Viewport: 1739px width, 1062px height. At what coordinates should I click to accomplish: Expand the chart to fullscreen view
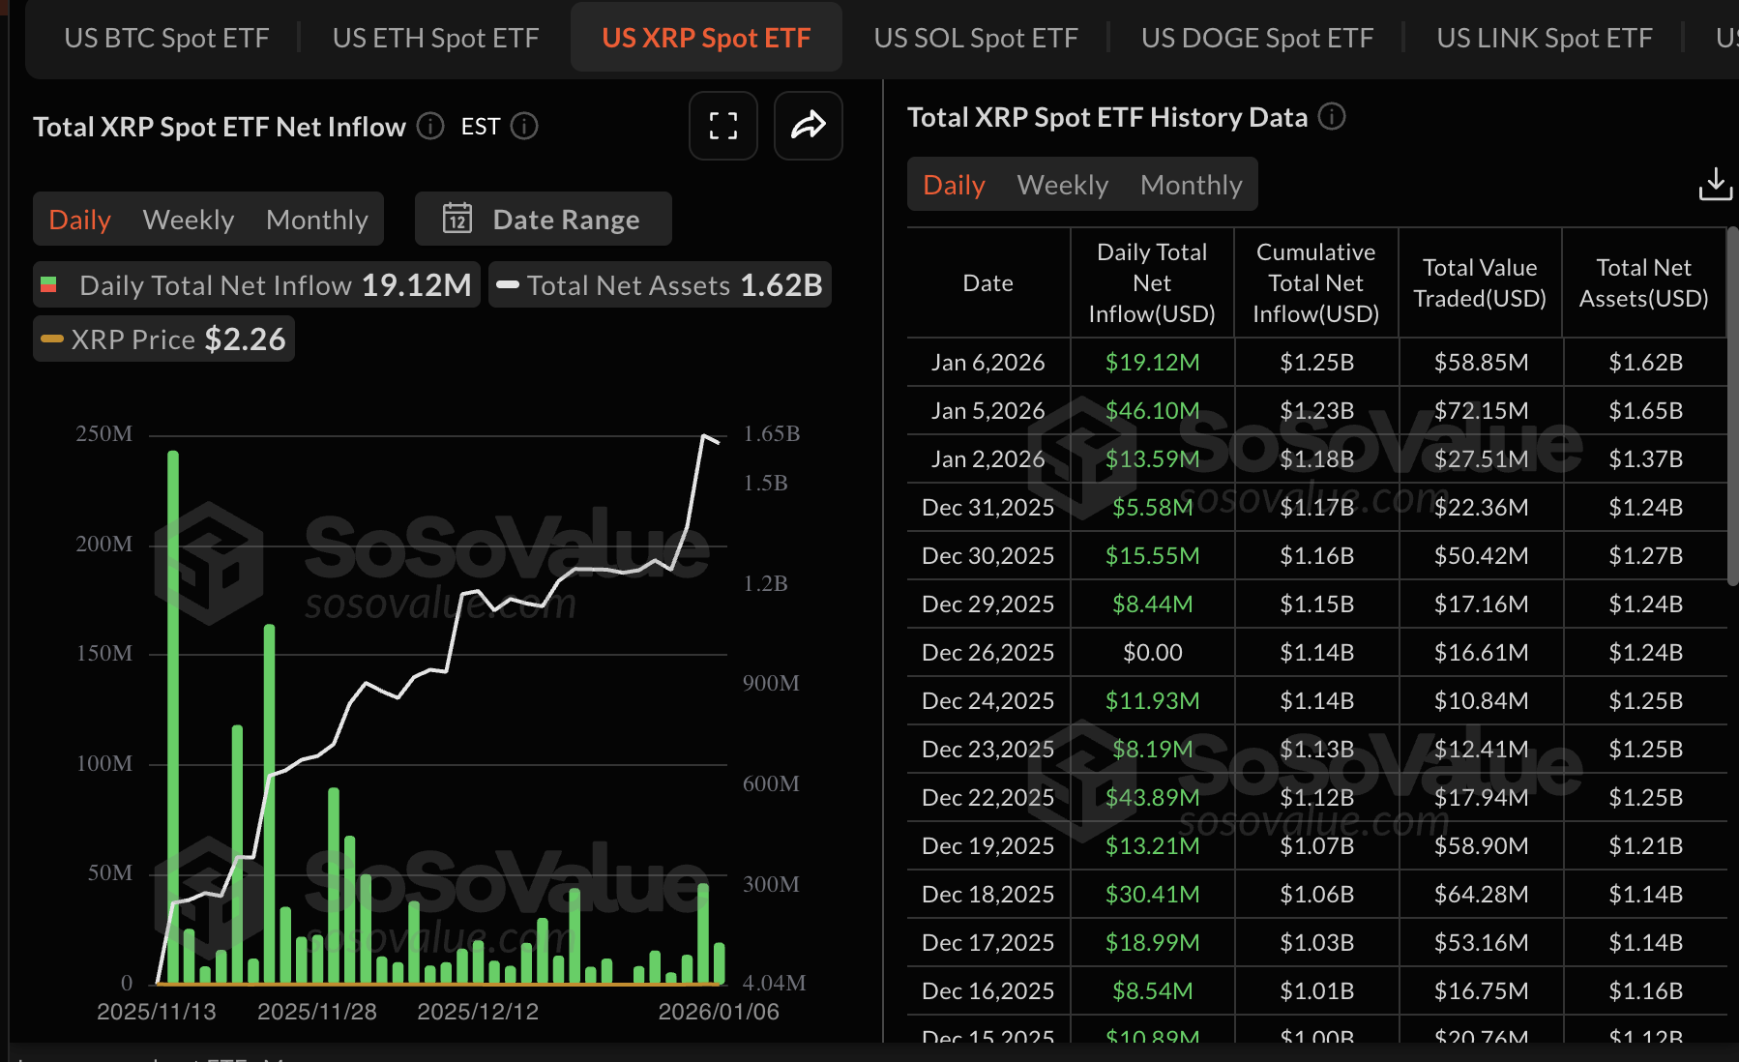(x=722, y=126)
